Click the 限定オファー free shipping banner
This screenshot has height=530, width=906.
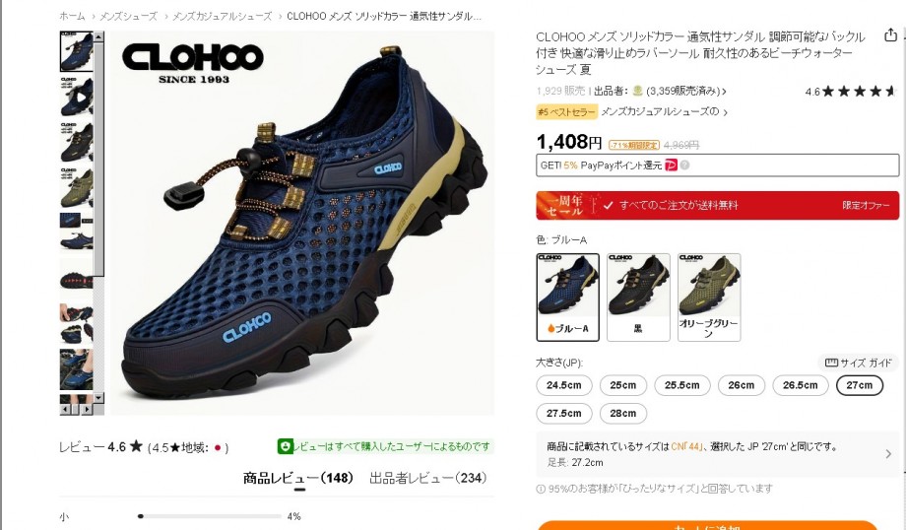tap(718, 205)
